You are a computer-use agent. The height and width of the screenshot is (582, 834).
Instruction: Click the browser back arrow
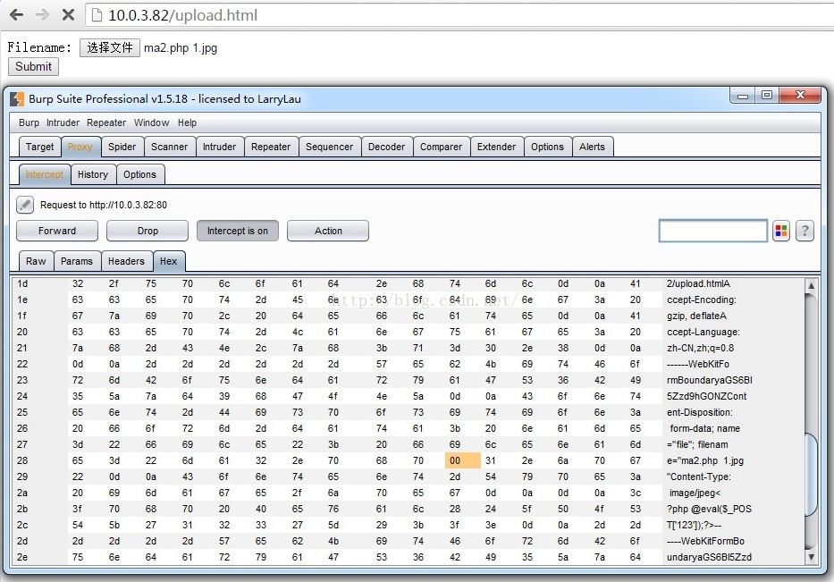click(x=16, y=15)
